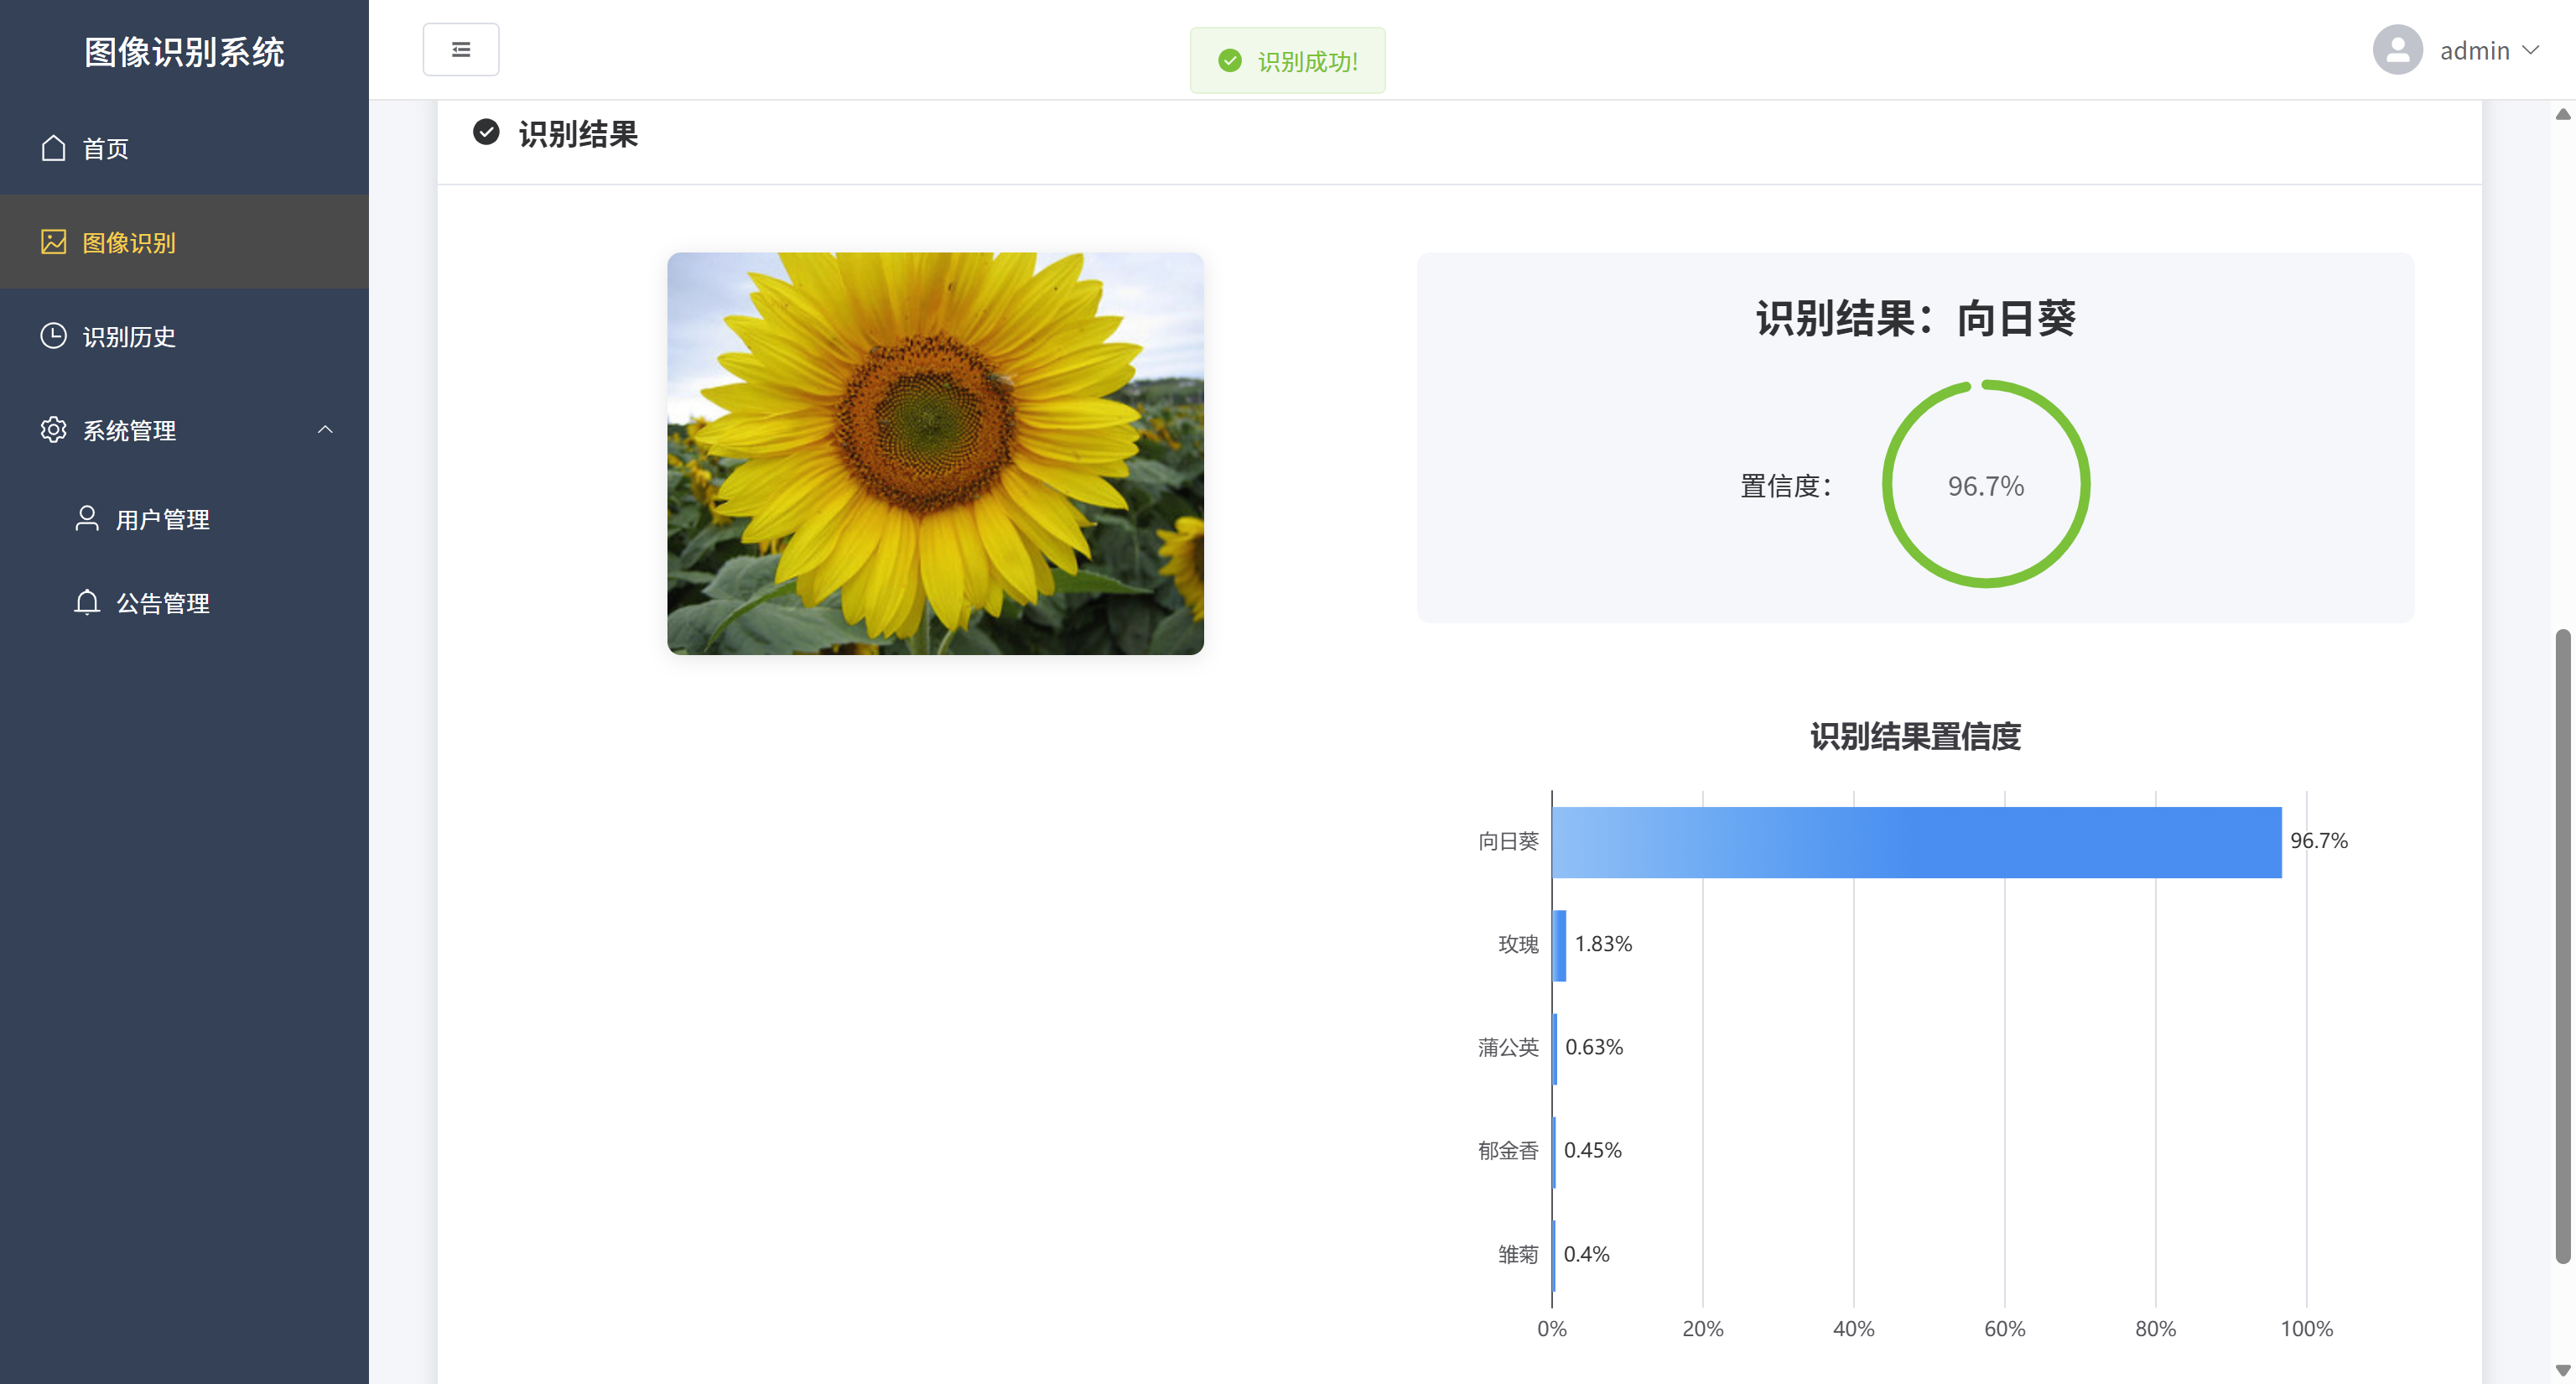The height and width of the screenshot is (1384, 2576).
Task: Click the 96.7% confidence progress circle
Action: [x=1985, y=485]
